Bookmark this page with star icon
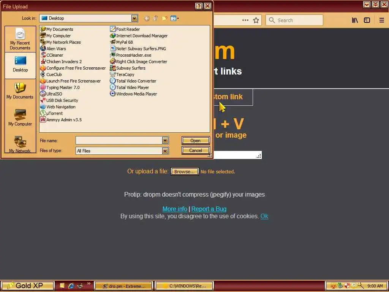Screen dimensions: 389x292 pos(256,21)
